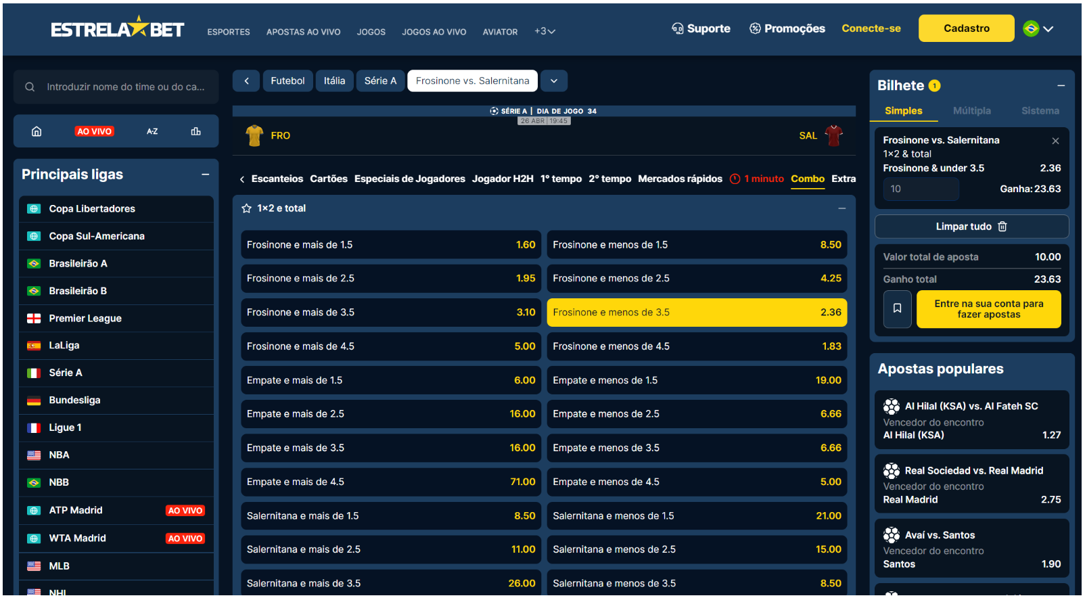Screen dimensions: 1085x598
Task: Open APOSTAS AO VIVO nav link
Action: point(303,32)
